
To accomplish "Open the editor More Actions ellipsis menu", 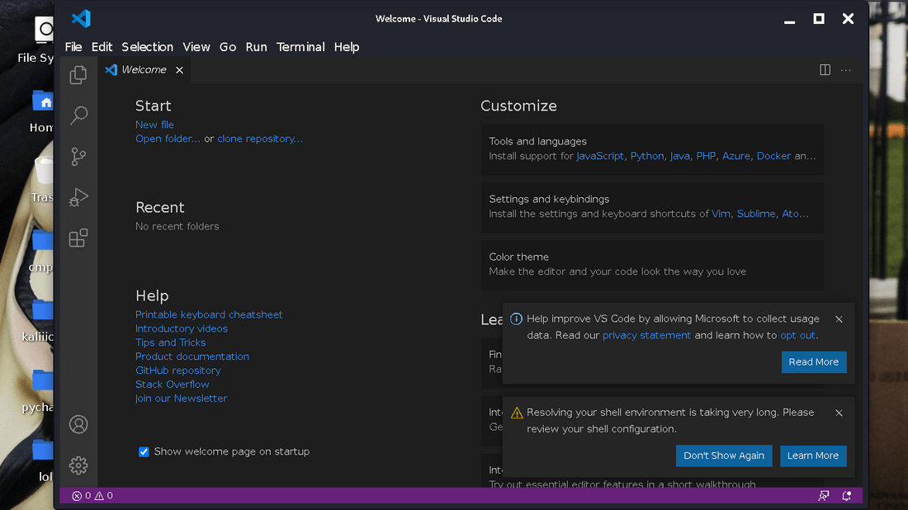I will point(845,70).
